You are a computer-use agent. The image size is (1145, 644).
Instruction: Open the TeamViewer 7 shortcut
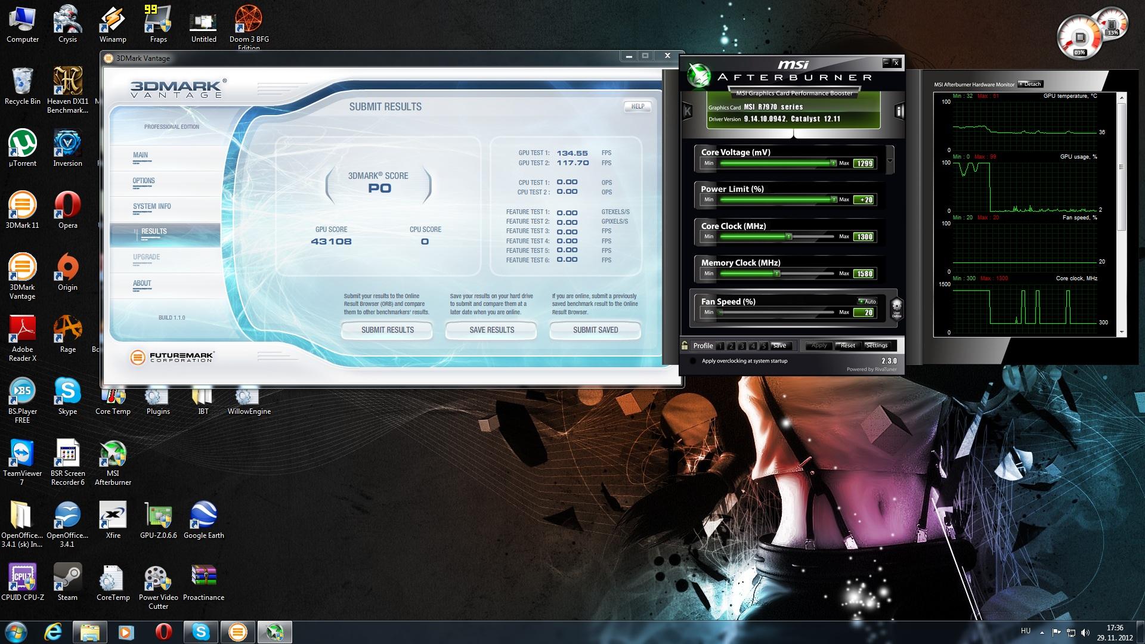[x=23, y=463]
